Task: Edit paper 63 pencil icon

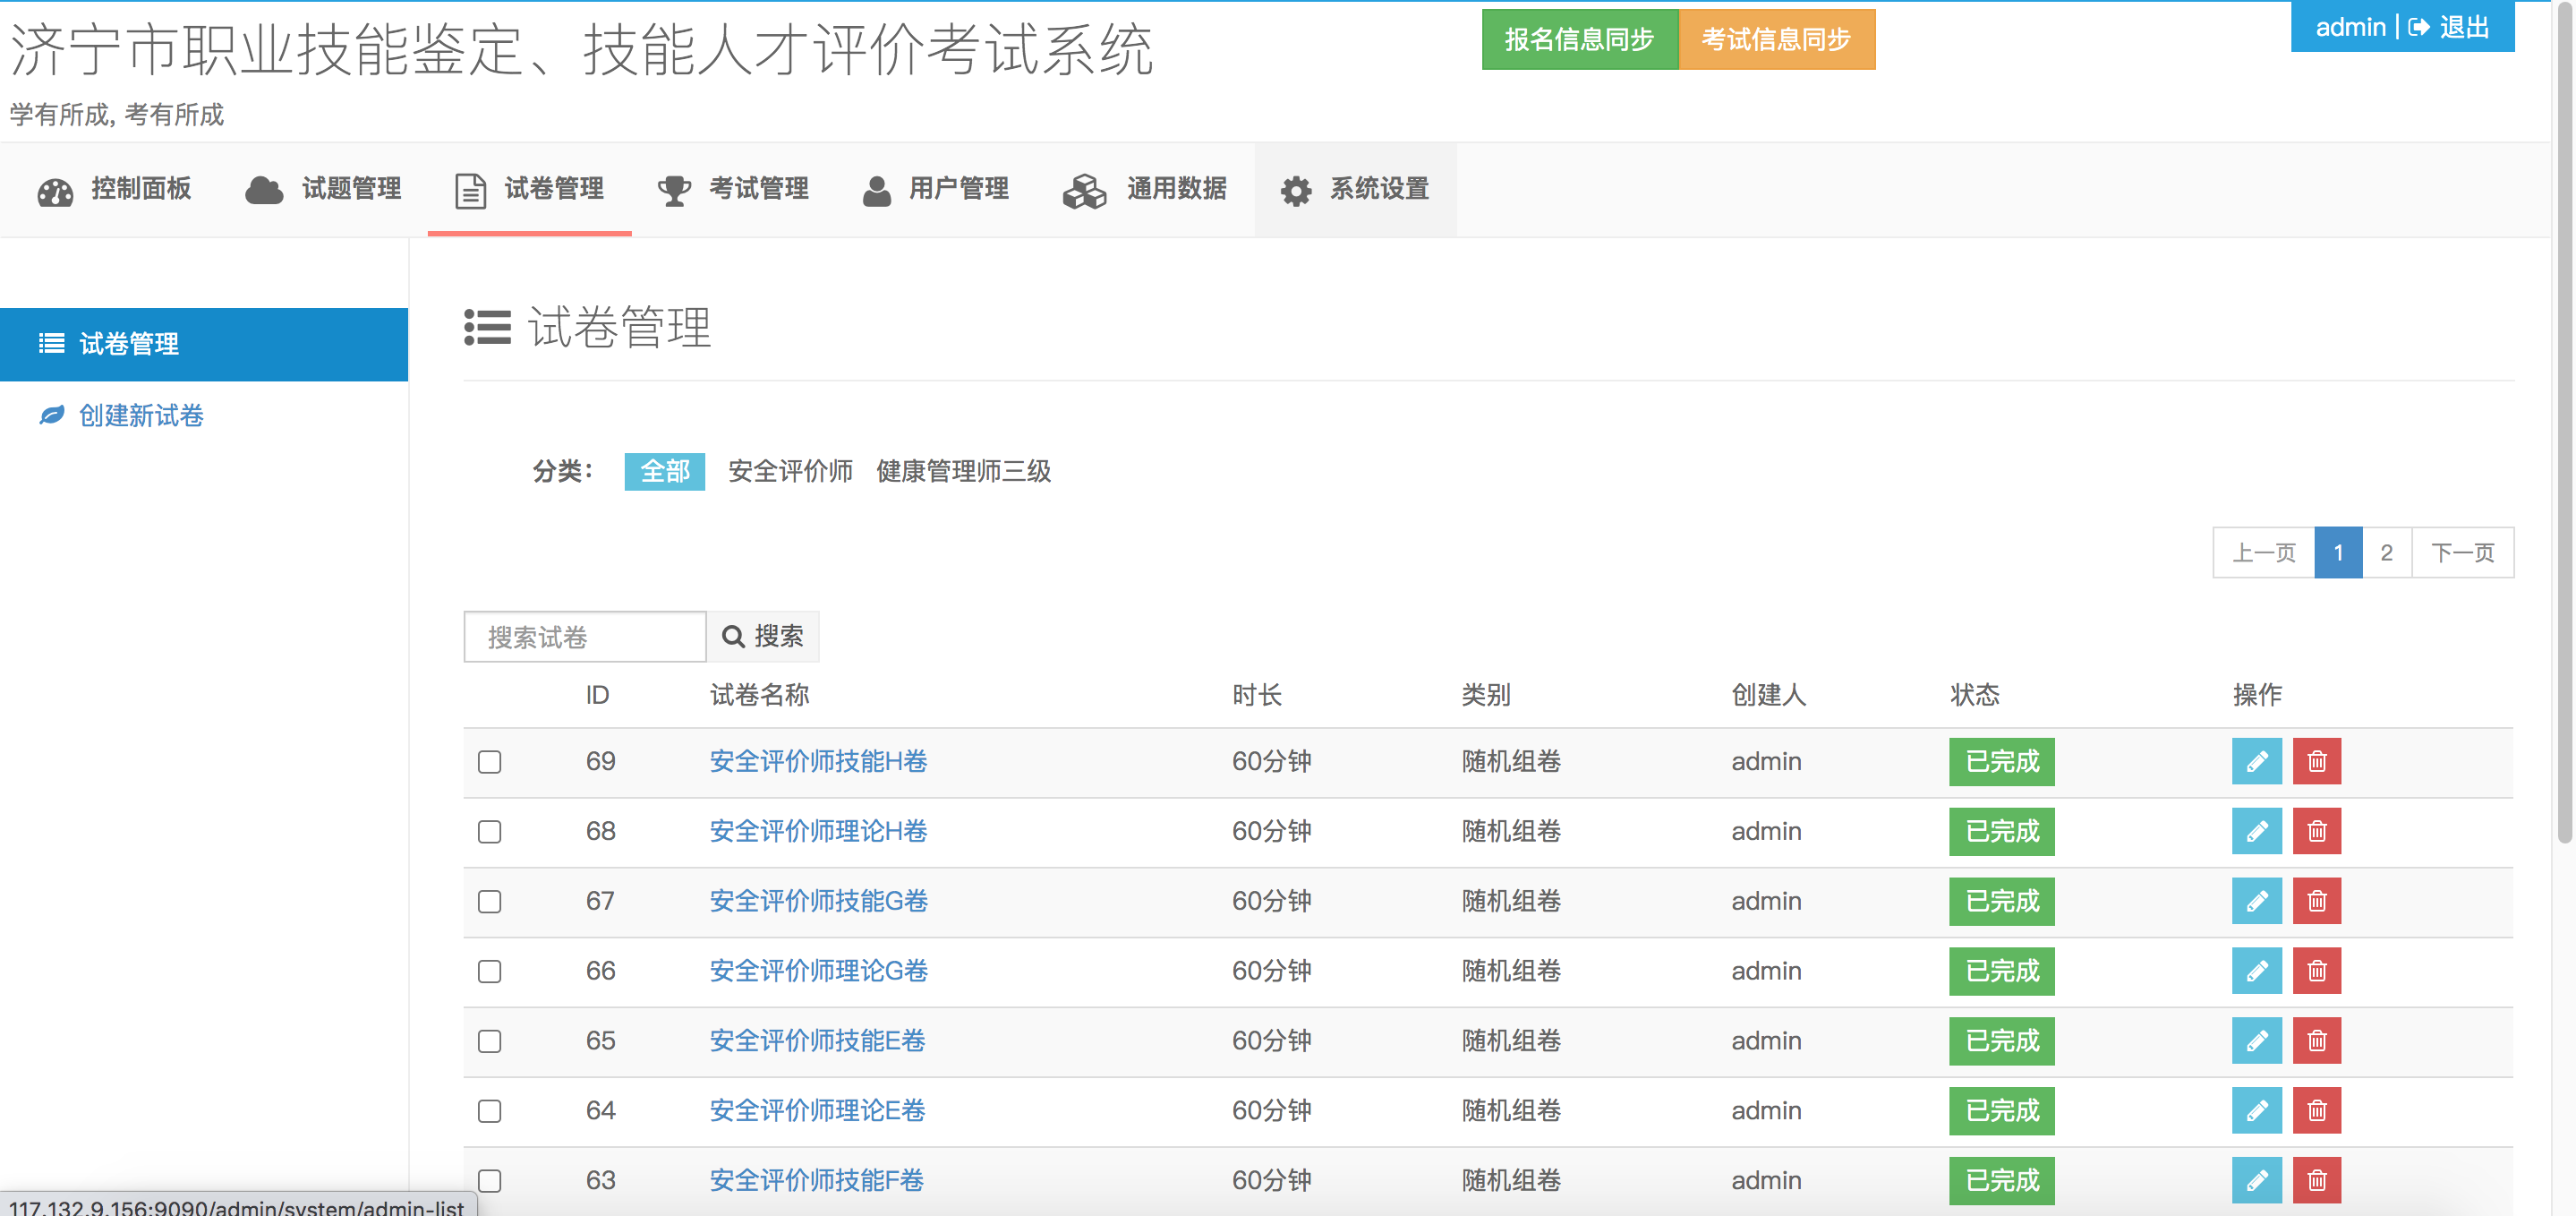Action: point(2256,1181)
